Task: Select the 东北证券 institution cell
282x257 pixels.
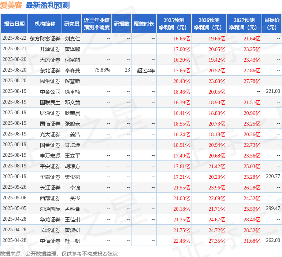Action: (50, 70)
